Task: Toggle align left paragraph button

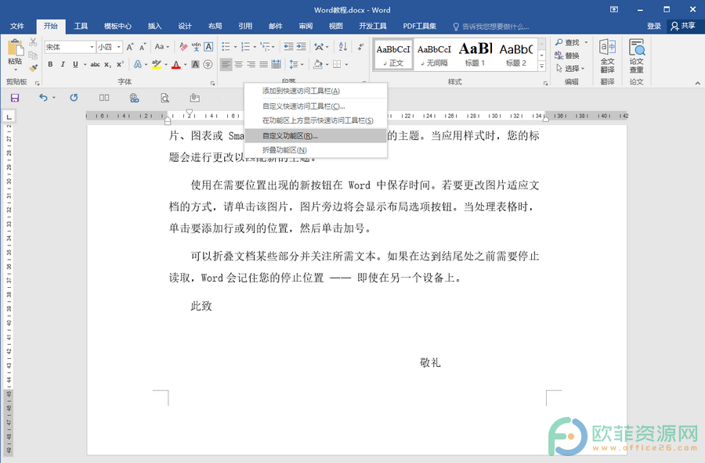Action: tap(226, 65)
